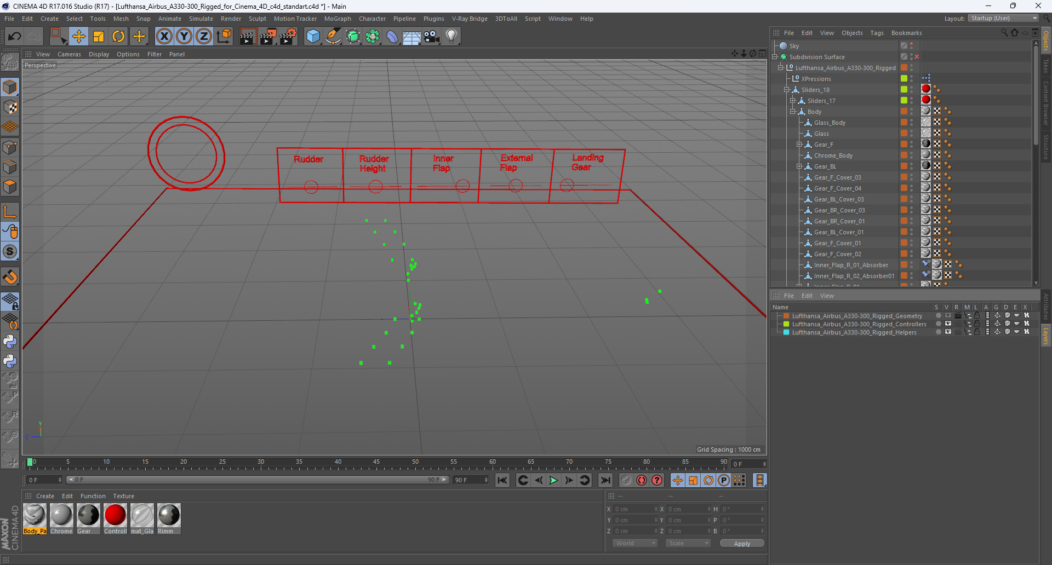Select the Texture mode icon

click(10, 107)
